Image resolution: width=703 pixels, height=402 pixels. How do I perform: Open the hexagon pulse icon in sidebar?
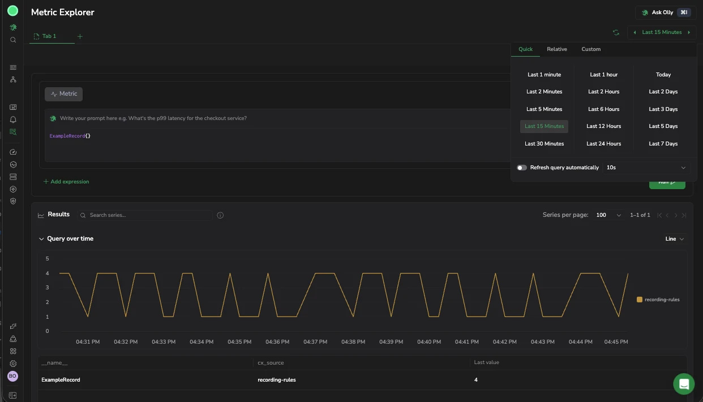tap(13, 164)
